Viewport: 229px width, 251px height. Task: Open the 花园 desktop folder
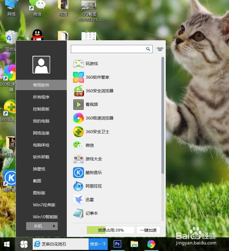[63, 8]
